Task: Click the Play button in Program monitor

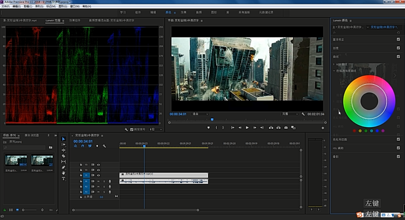Action: pos(247,128)
